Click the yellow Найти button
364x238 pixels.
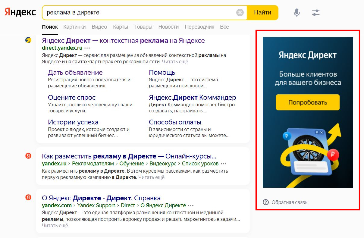point(262,12)
